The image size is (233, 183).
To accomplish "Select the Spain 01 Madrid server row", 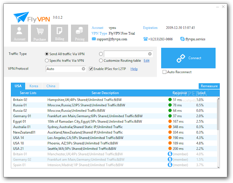I will coord(114,165).
